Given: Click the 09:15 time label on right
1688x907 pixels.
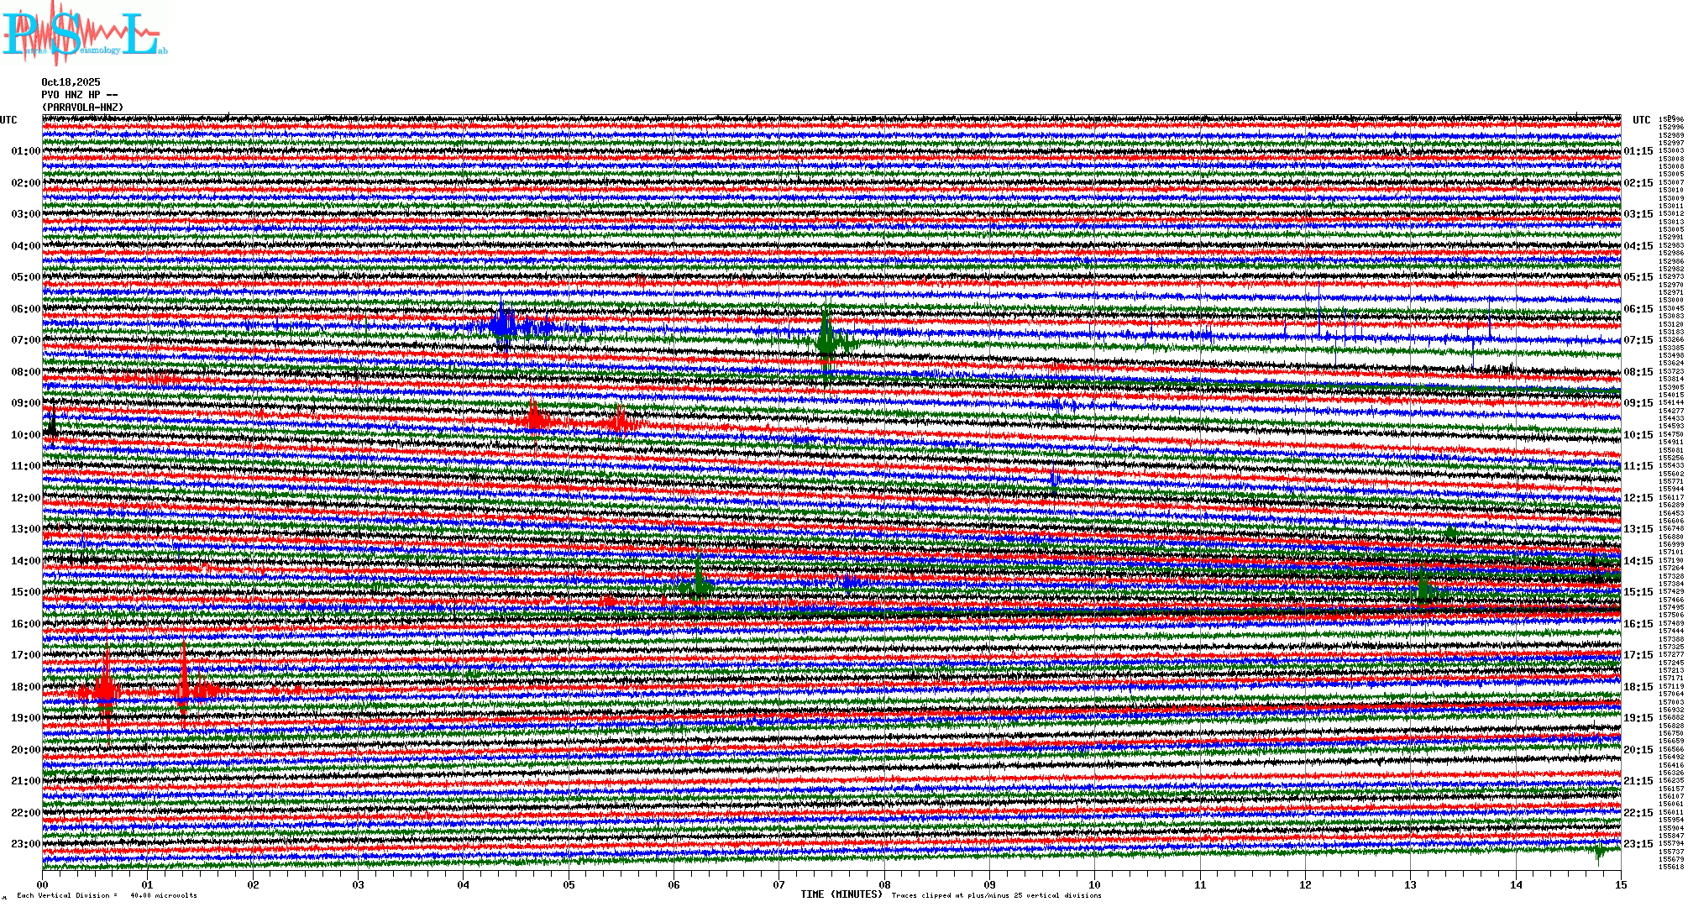Looking at the screenshot, I should (1638, 403).
